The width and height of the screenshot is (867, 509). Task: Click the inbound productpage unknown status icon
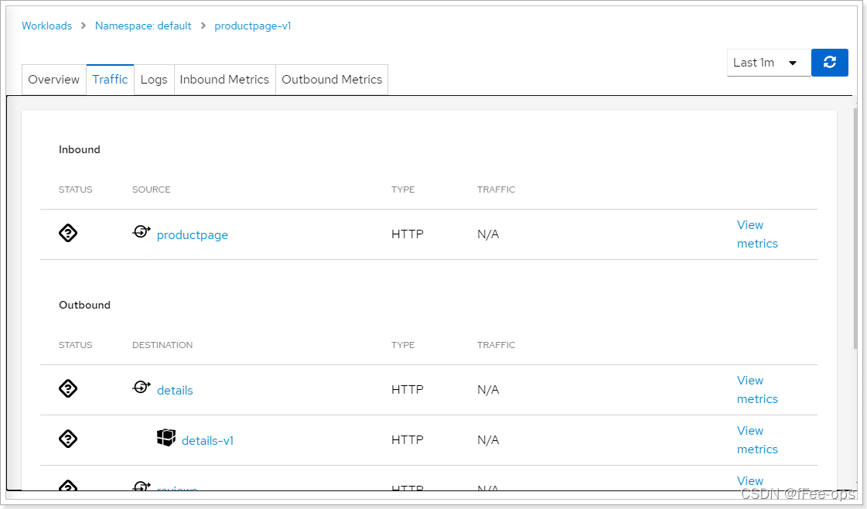click(68, 233)
